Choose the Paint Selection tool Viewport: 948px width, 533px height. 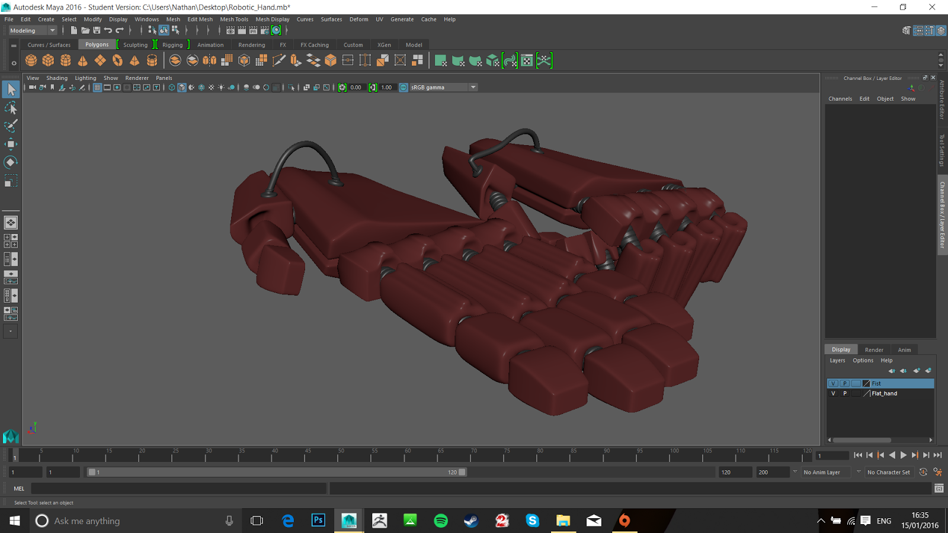coord(11,126)
